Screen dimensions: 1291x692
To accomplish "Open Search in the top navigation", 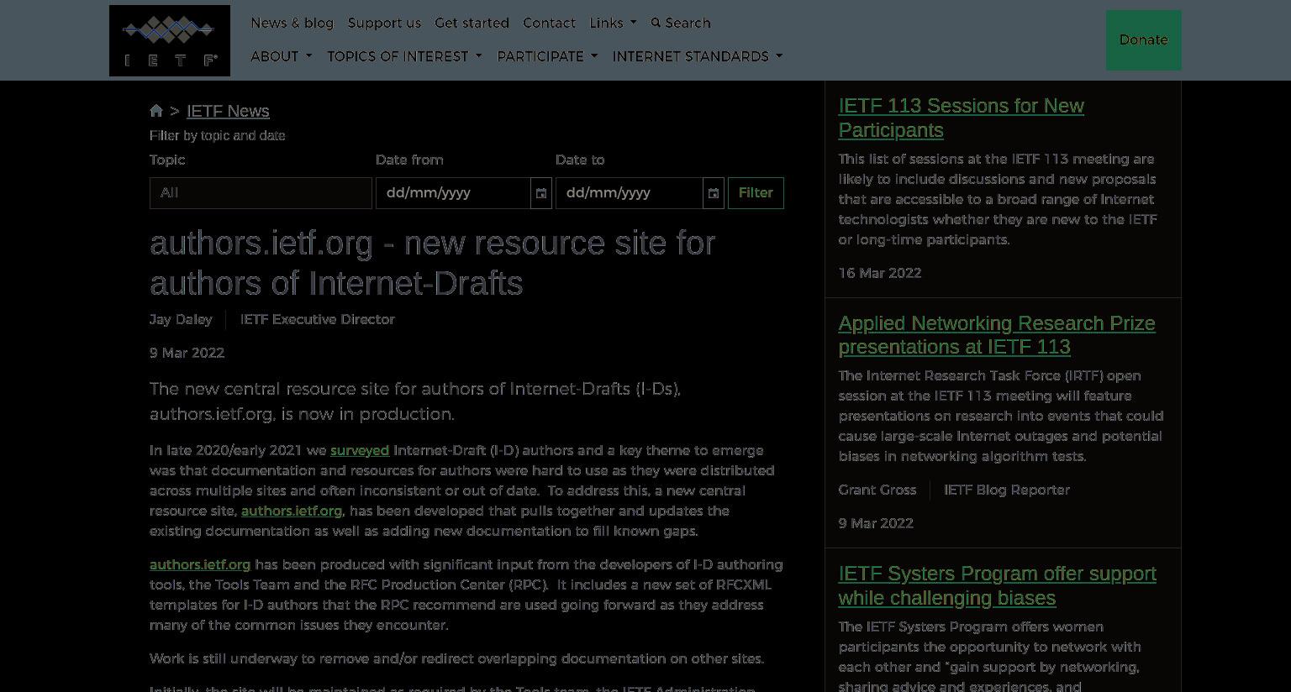I will pos(681,23).
